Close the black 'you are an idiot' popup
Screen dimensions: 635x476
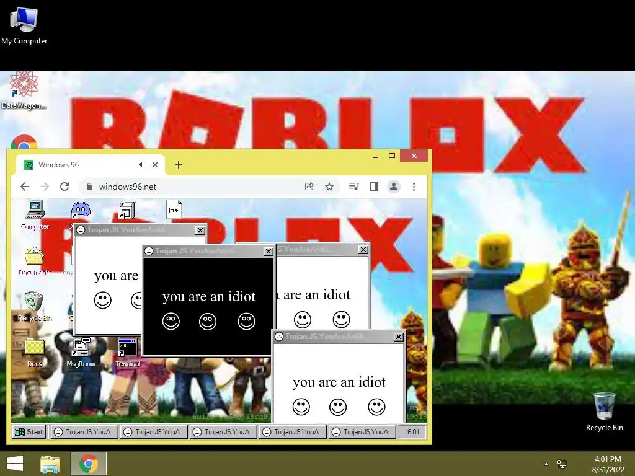268,252
